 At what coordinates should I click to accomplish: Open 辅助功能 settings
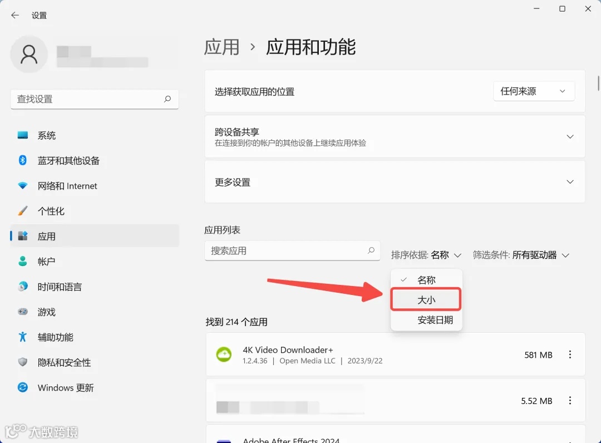pos(94,337)
